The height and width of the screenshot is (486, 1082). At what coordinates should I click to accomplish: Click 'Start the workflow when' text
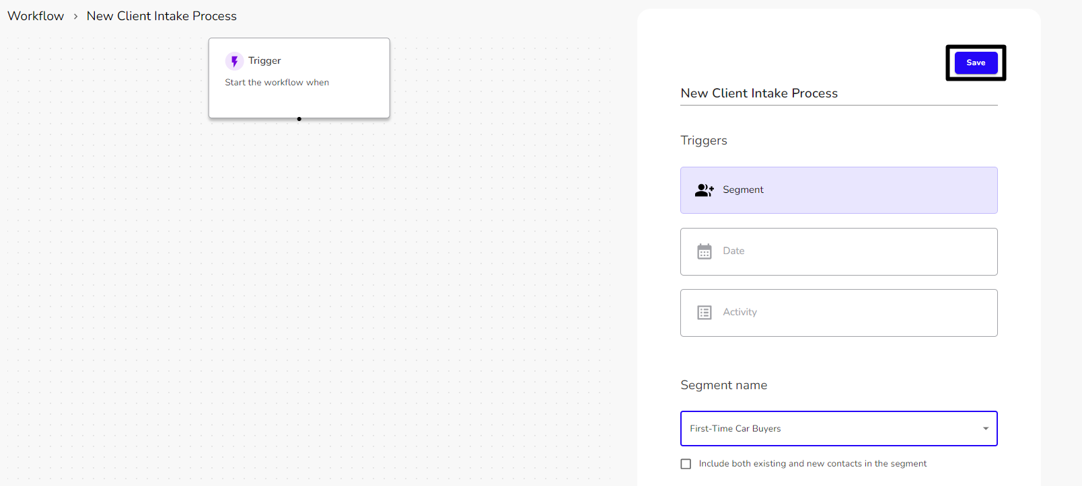click(x=277, y=83)
